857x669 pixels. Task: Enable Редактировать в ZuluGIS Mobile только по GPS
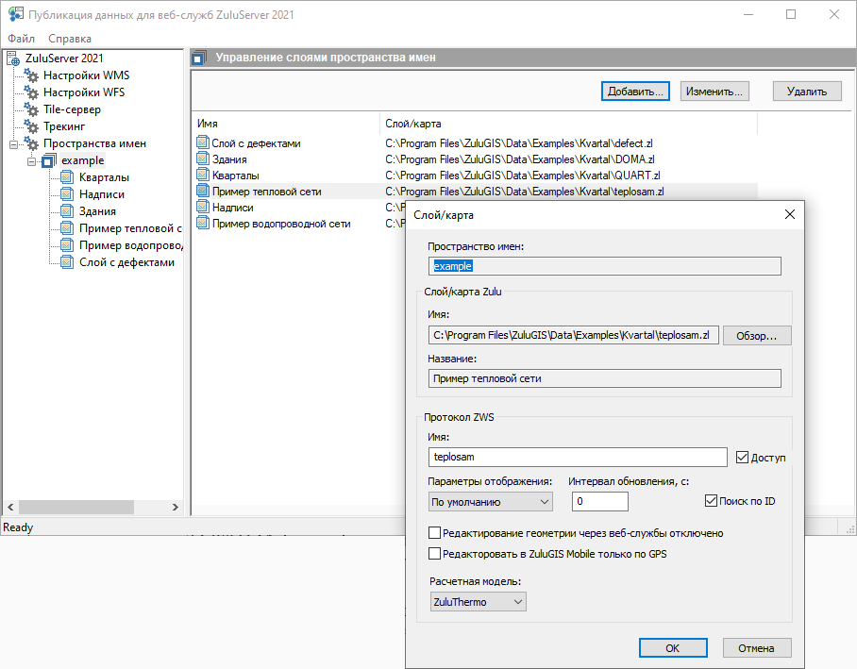435,554
